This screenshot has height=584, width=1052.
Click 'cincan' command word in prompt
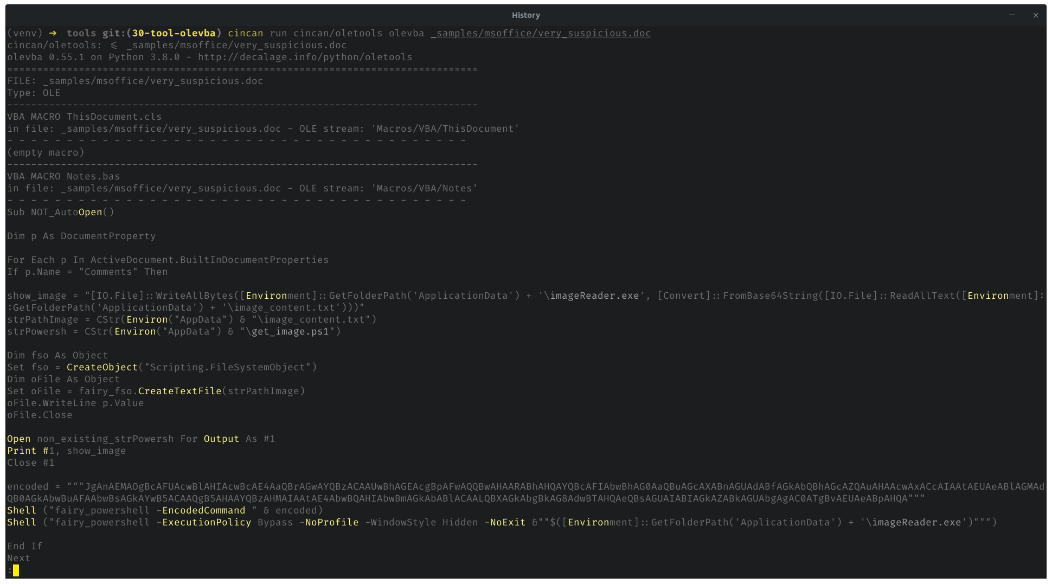(246, 34)
